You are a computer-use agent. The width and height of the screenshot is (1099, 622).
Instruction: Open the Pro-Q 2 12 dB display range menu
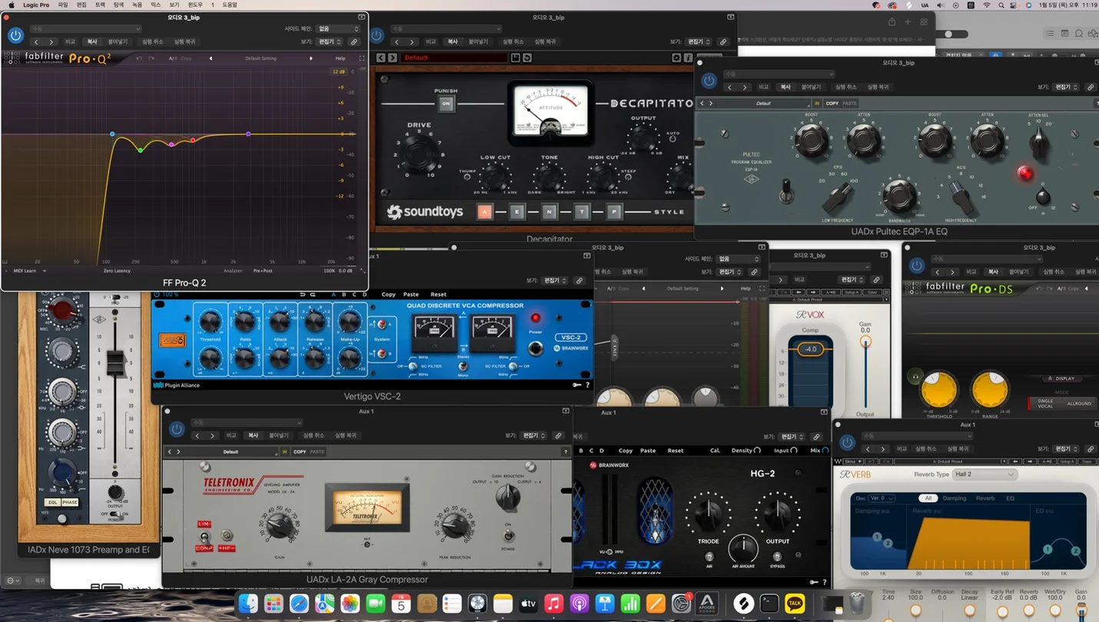[x=339, y=72]
